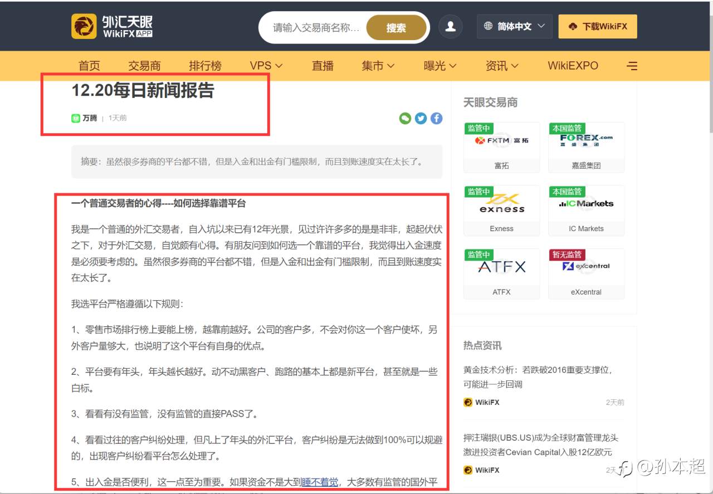Click the 本国监管 badge on IC Markets

point(567,192)
